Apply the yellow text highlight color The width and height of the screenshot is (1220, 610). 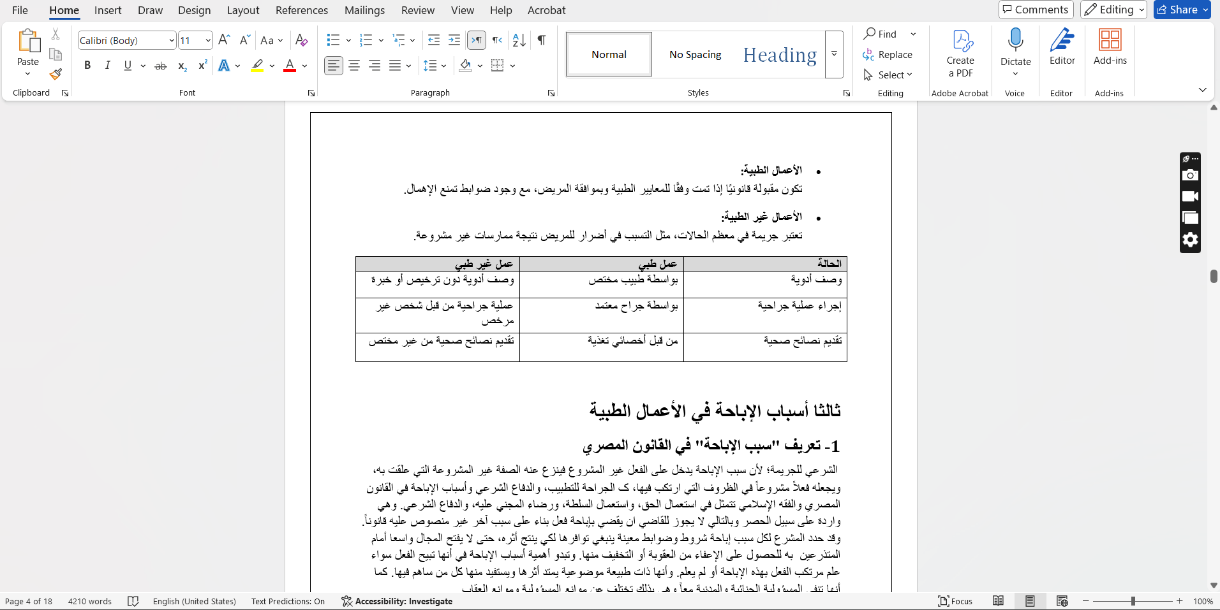click(257, 66)
